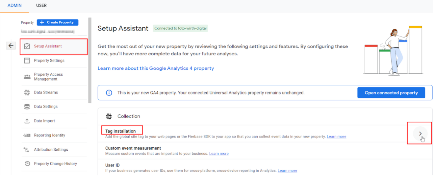
Task: Open the Custom event measurement row
Action: 265,151
